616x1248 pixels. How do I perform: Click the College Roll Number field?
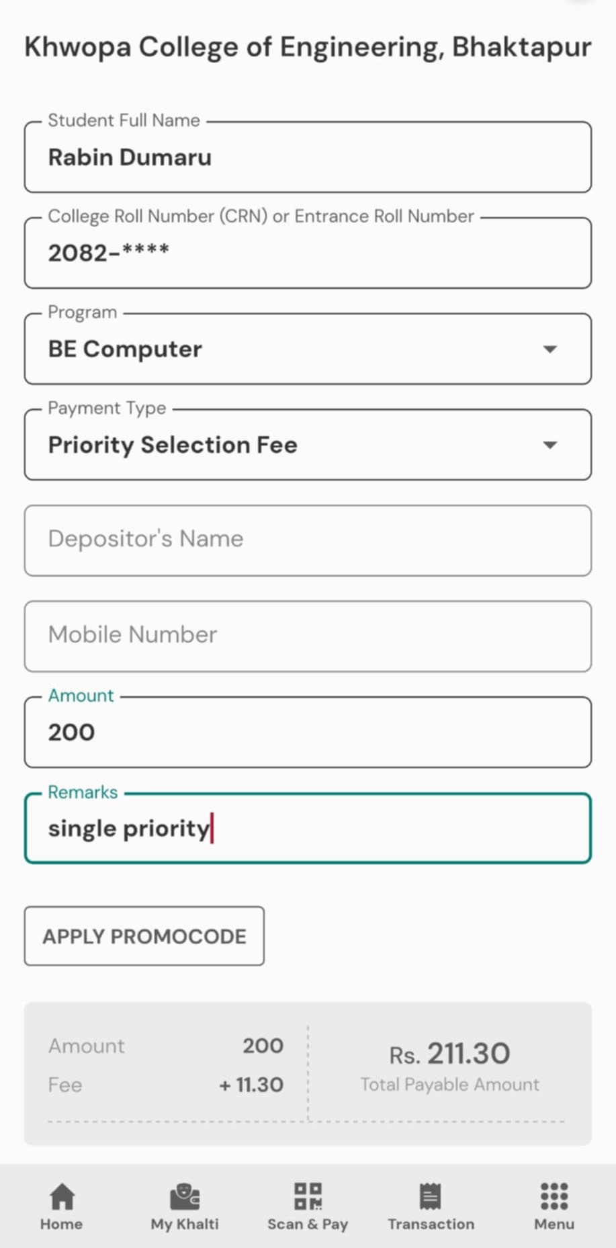coord(308,253)
